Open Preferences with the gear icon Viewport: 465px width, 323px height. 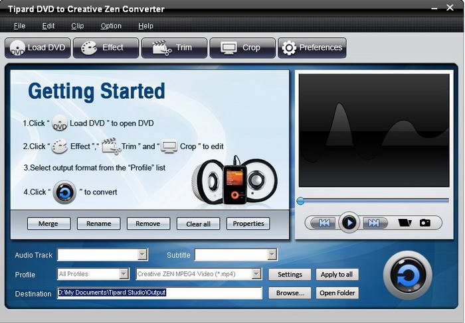coord(312,48)
